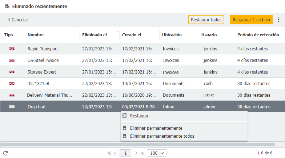Click the restore icon beside Restaurar
285x158 pixels.
click(x=125, y=116)
